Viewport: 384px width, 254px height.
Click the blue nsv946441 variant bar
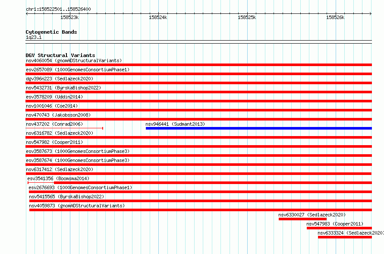pyautogui.click(x=259, y=128)
